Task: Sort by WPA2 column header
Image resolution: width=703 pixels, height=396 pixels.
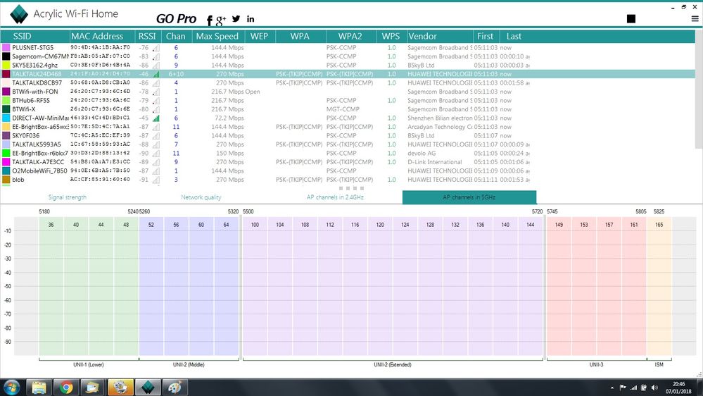Action: pos(350,37)
